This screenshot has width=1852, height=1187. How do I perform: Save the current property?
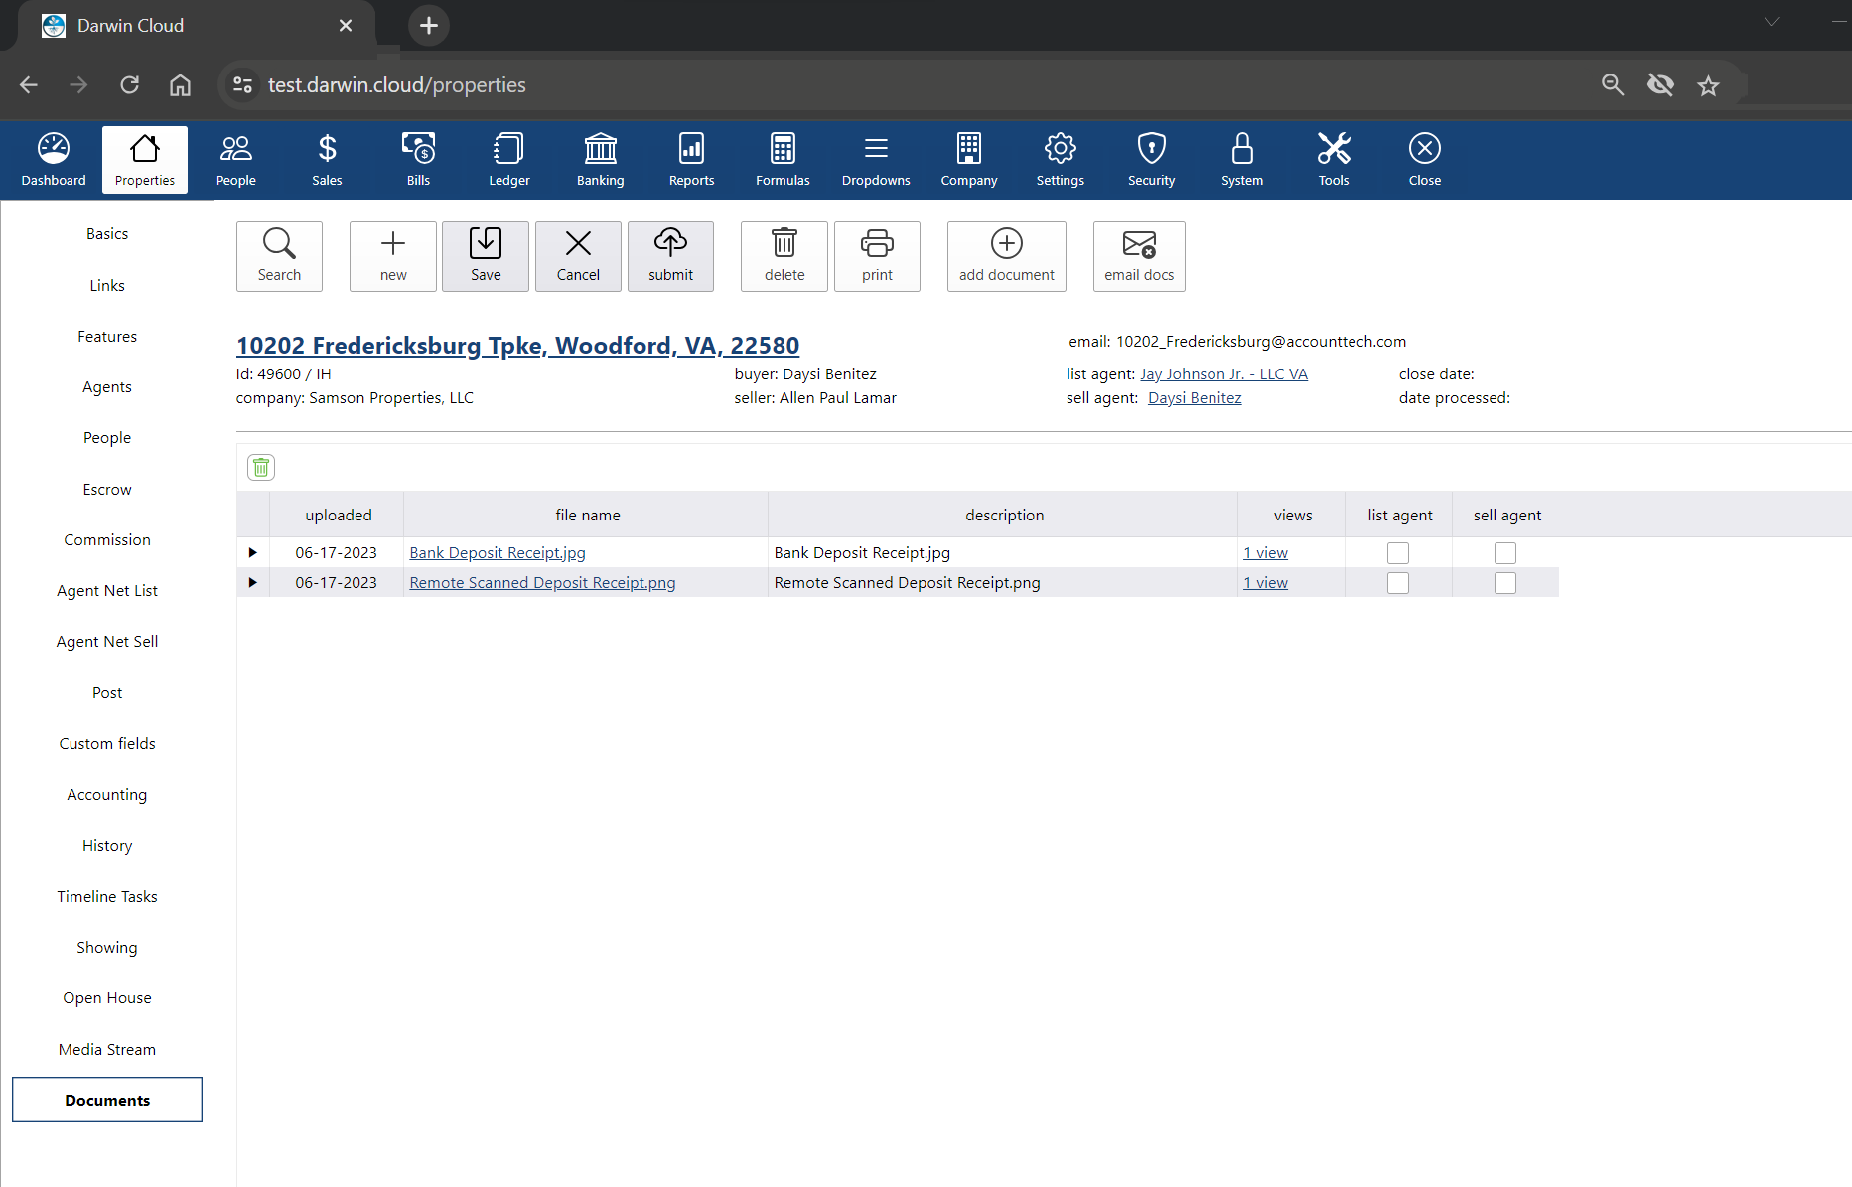486,256
